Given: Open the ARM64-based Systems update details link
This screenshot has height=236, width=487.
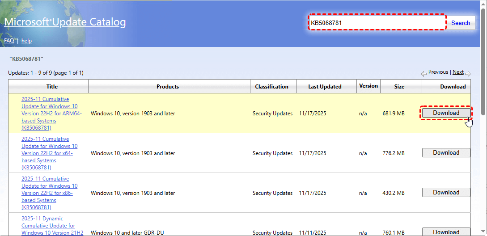Looking at the screenshot, I should (x=49, y=114).
